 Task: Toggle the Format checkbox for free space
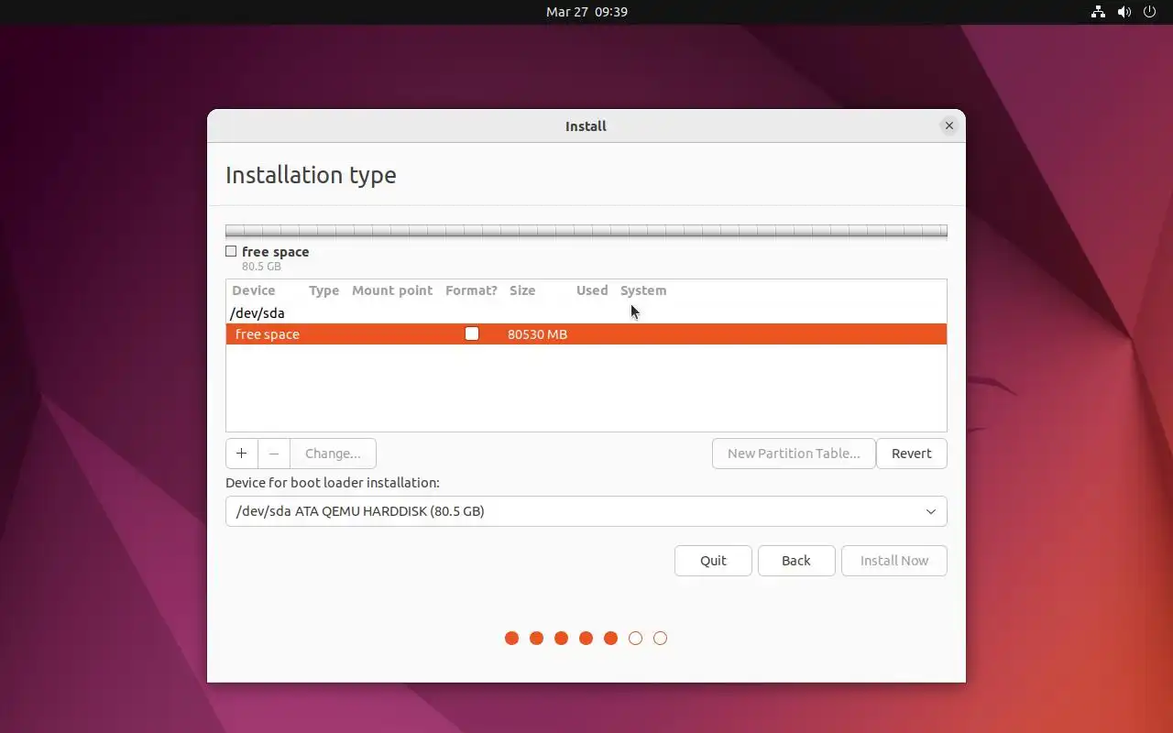click(472, 334)
